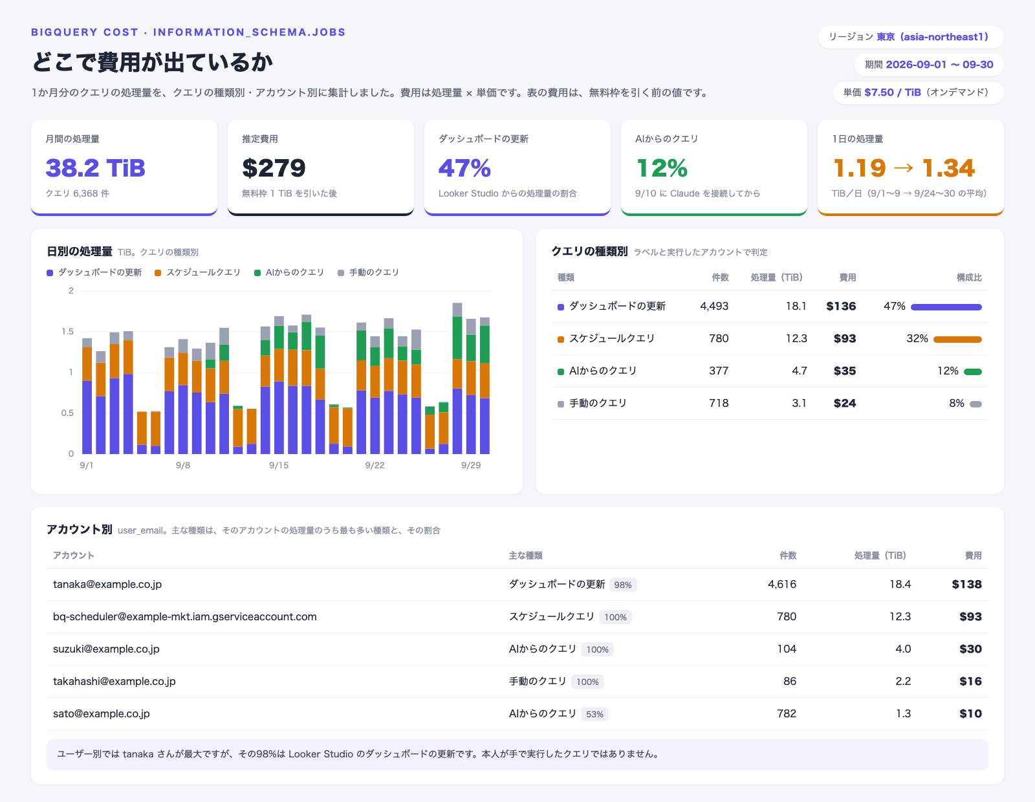Click the 100% badge in takahashi's row
This screenshot has width=1035, height=802.
(587, 682)
